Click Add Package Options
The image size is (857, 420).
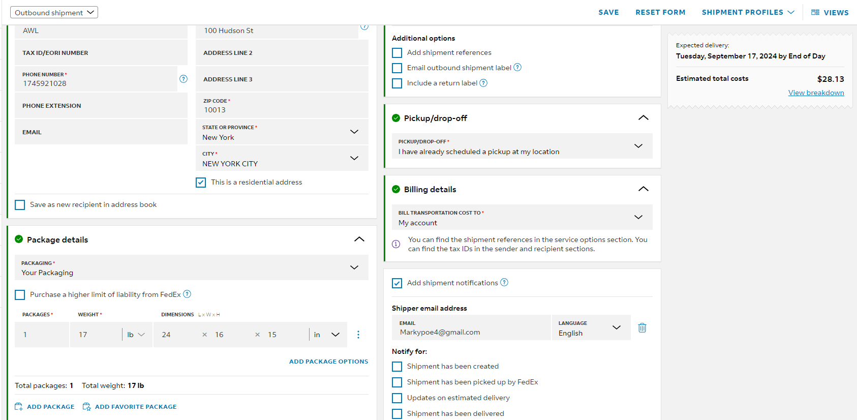coord(328,362)
